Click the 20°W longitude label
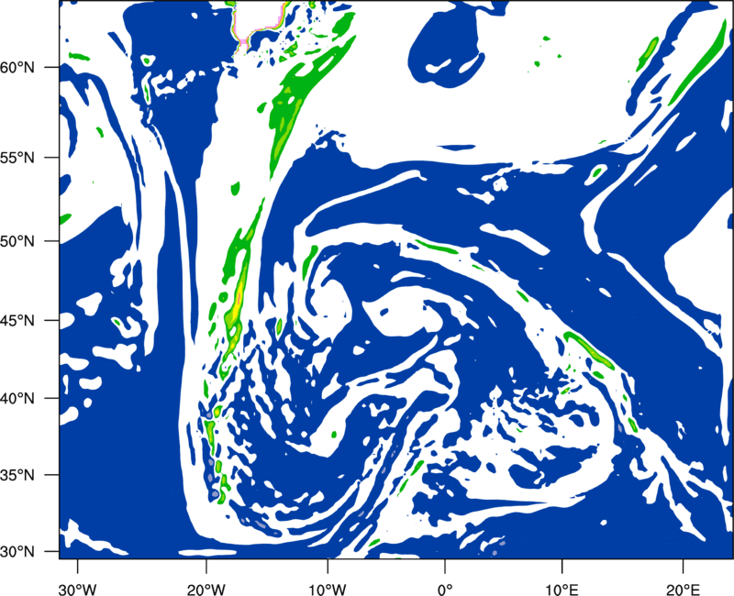This screenshot has width=734, height=596. 206,590
